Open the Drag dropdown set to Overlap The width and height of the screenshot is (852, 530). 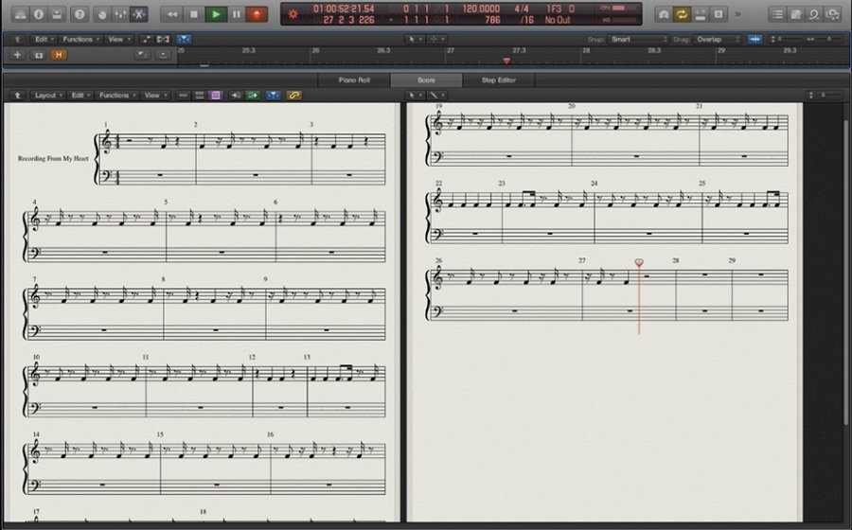click(x=719, y=40)
